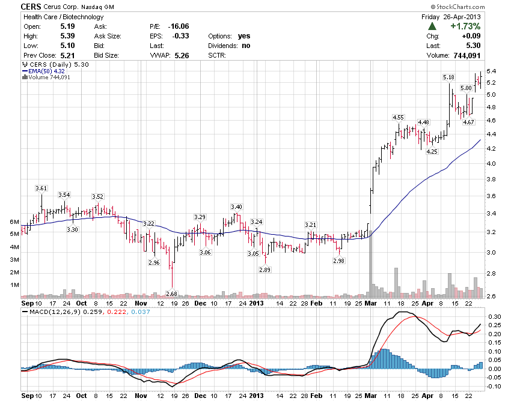Click the Chg value +0.09

tap(471, 36)
